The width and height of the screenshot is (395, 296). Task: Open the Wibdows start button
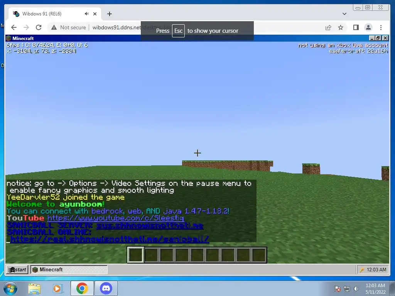[17, 269]
